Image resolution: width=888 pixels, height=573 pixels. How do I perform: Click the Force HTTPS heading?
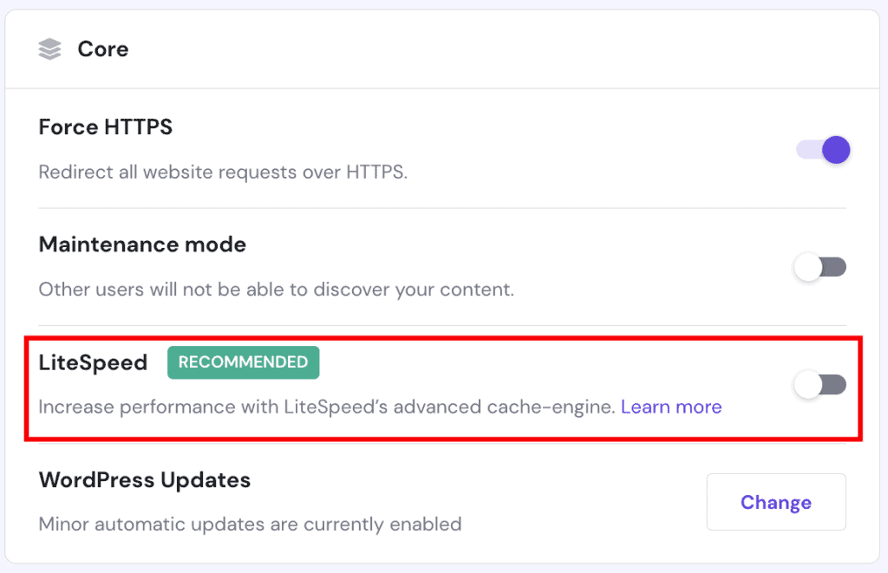[105, 127]
